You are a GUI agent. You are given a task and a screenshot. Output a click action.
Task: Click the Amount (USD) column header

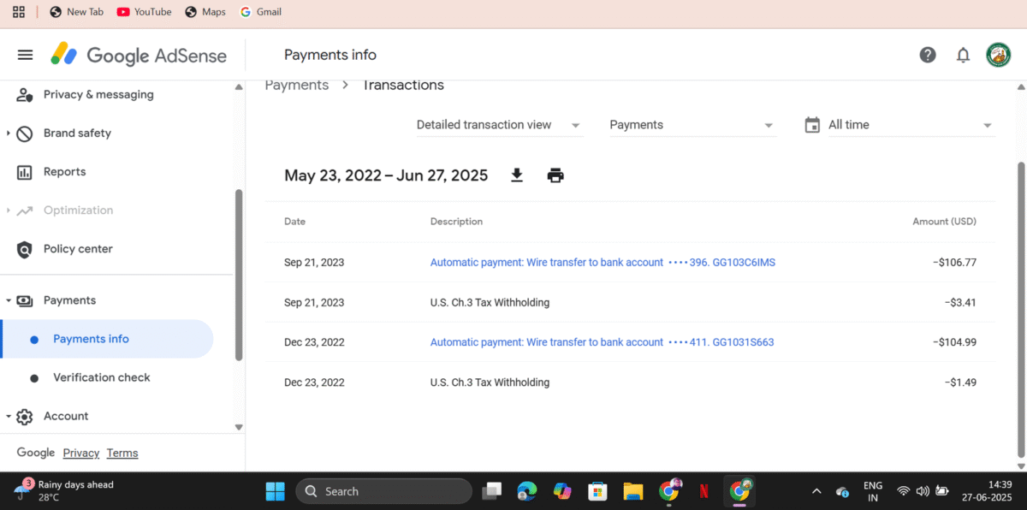pyautogui.click(x=944, y=222)
